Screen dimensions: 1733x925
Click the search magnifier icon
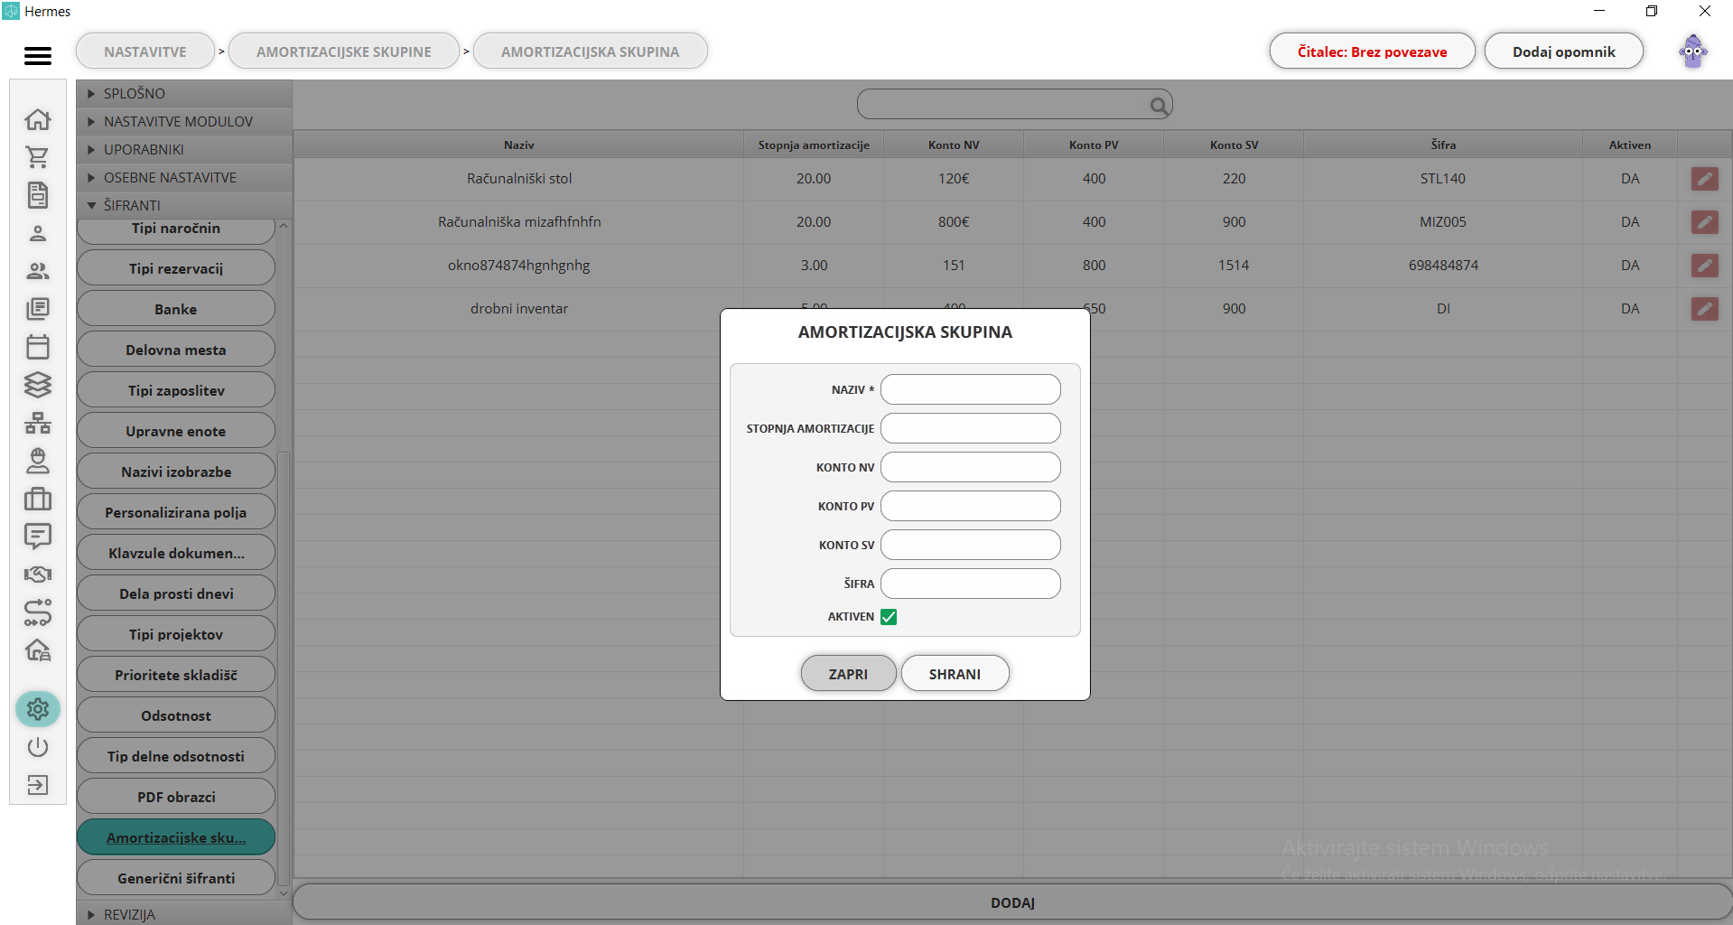point(1159,106)
